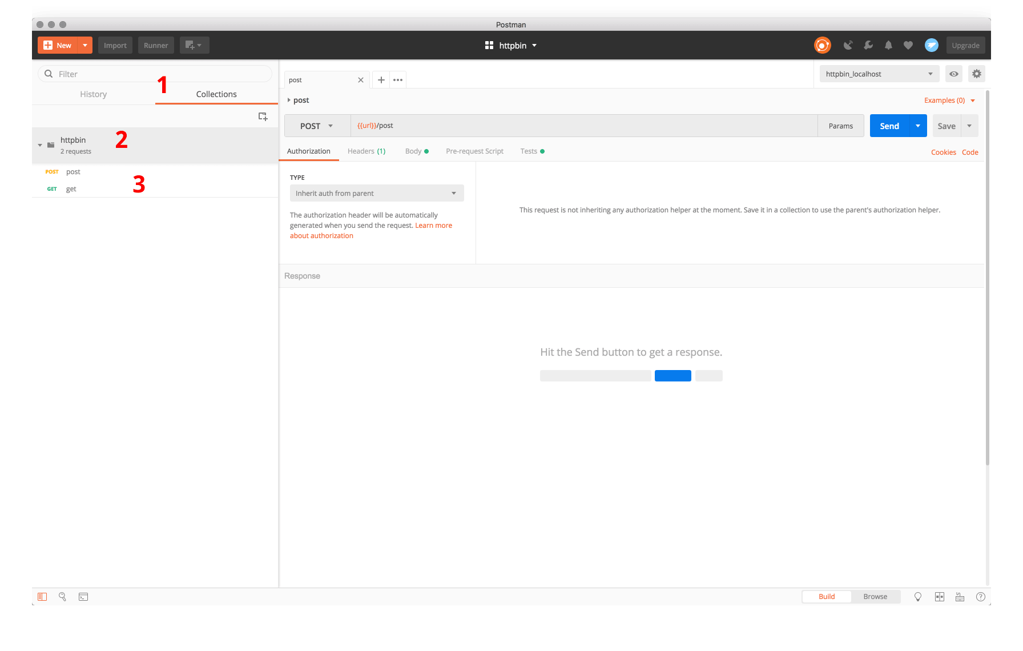Open the Save dropdown arrow
This screenshot has height=651, width=1023.
pyautogui.click(x=969, y=126)
